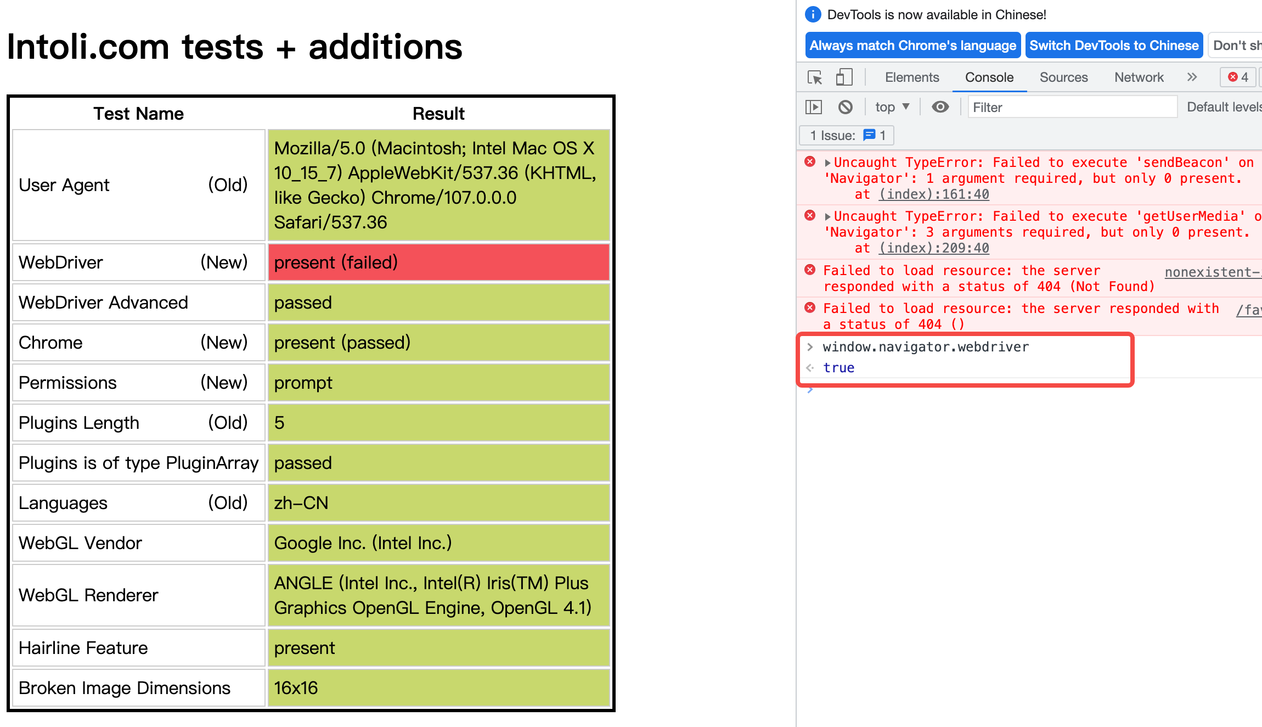
Task: Switch to the Console tab
Action: coord(989,77)
